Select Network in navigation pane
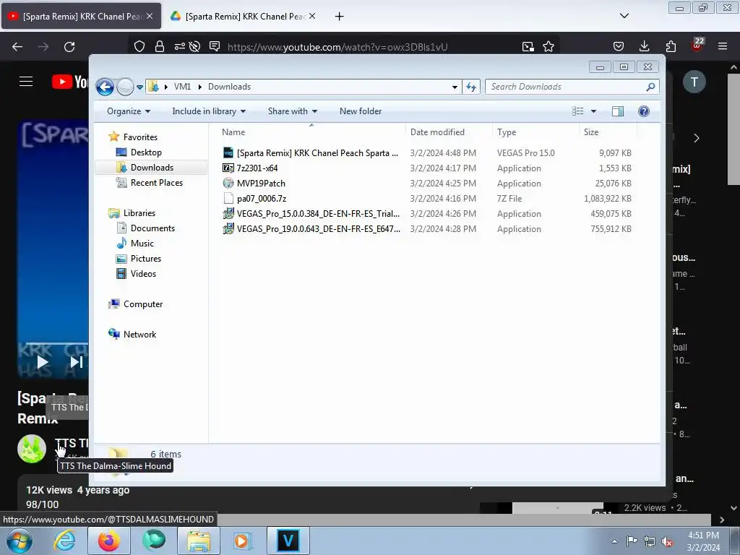The image size is (740, 555). (139, 335)
